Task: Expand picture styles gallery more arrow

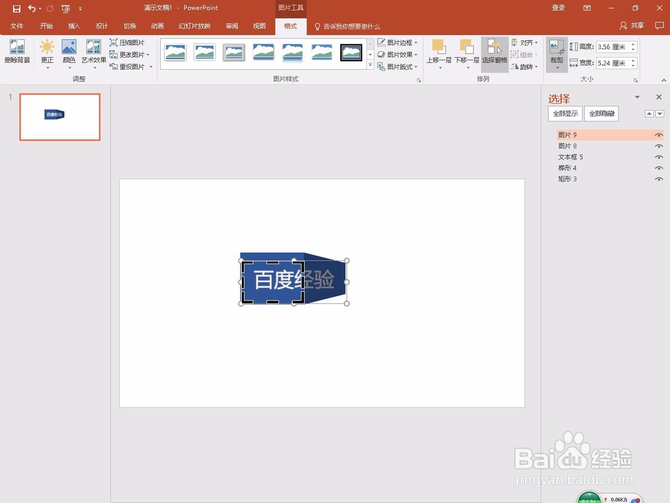Action: tap(370, 65)
